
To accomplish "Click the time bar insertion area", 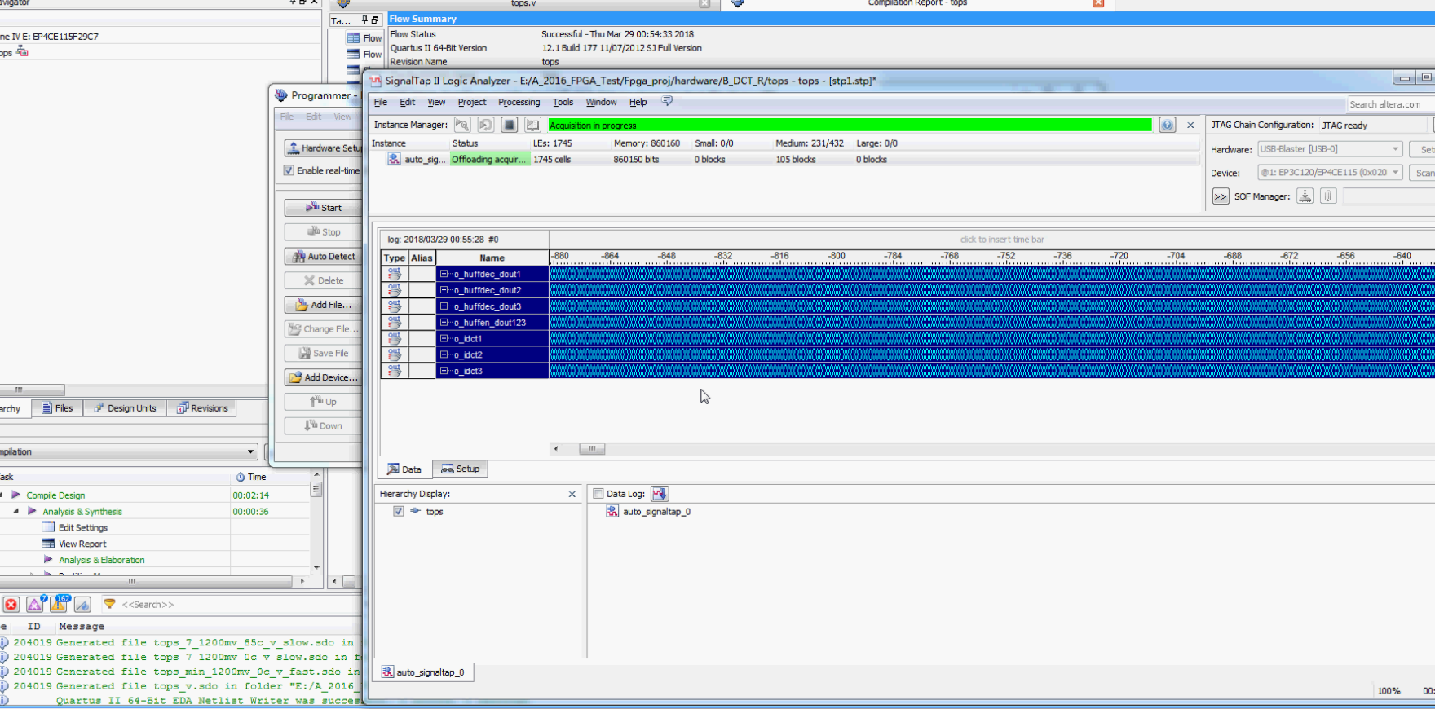I will pos(991,240).
